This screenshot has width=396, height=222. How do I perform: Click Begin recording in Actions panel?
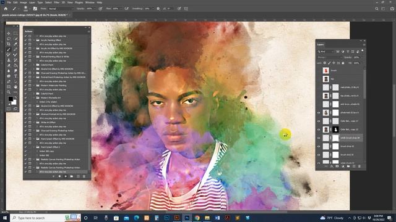coord(59,176)
